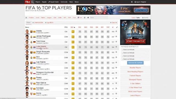The height and width of the screenshot is (99, 176).
Task: Open the Squad Creator menu item
Action: point(54,2)
